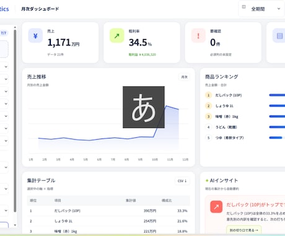
Task: Click the だしパック (10P)がトップ insight headline
Action: coord(255,205)
